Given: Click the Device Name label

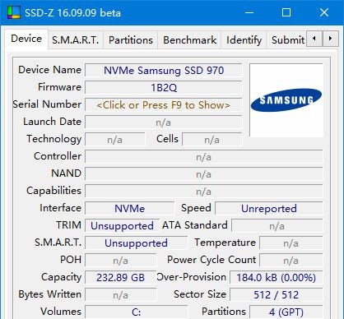Looking at the screenshot, I should [x=49, y=70].
